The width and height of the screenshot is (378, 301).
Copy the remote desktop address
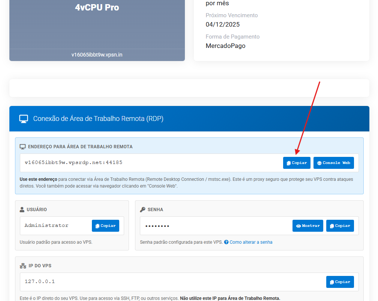click(297, 163)
